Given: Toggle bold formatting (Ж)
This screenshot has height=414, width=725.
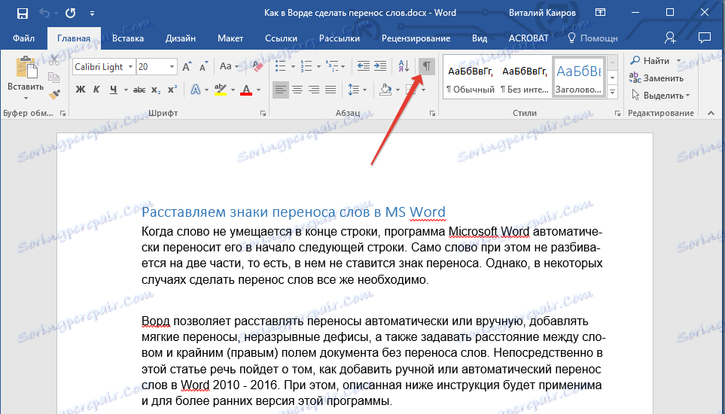Looking at the screenshot, I should (x=80, y=90).
